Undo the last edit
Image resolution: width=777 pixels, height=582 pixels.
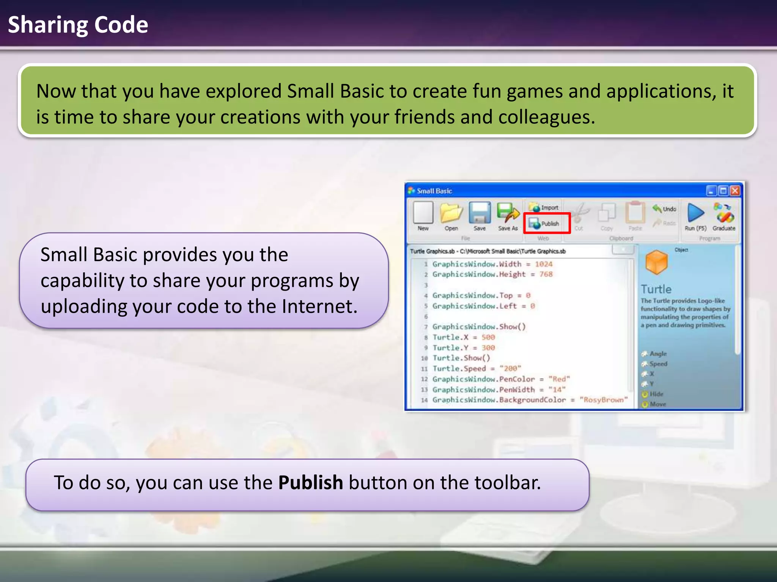pos(664,208)
